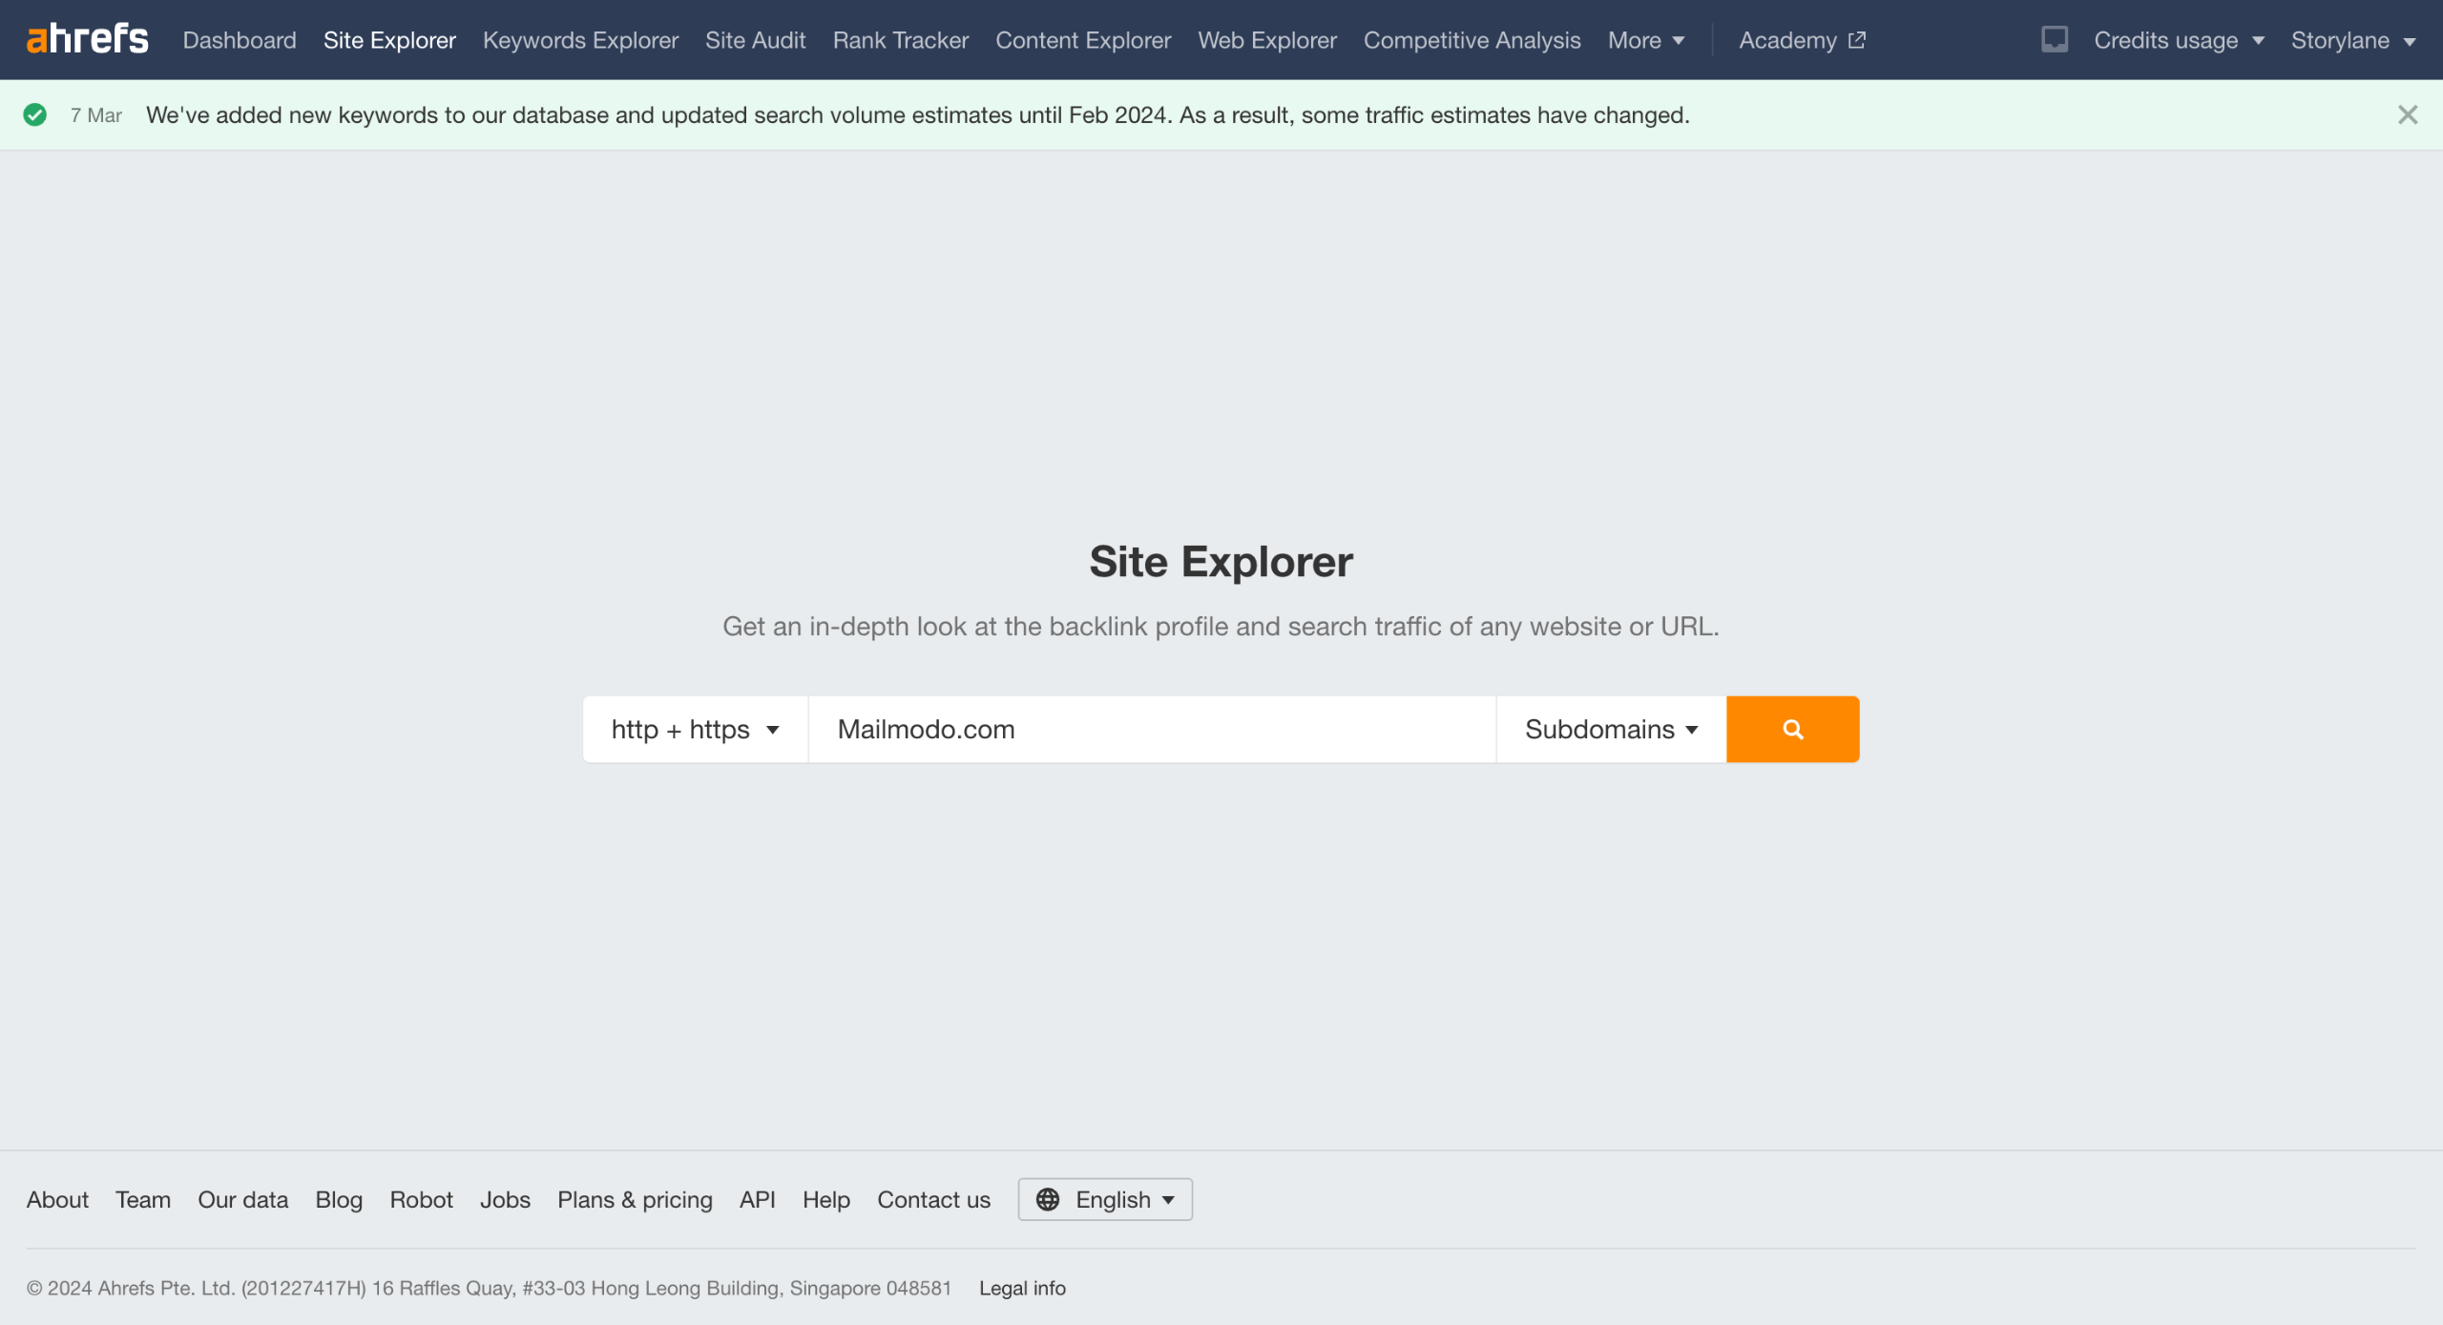Viewport: 2443px width, 1325px height.
Task: Open the About footer link
Action: [x=57, y=1199]
